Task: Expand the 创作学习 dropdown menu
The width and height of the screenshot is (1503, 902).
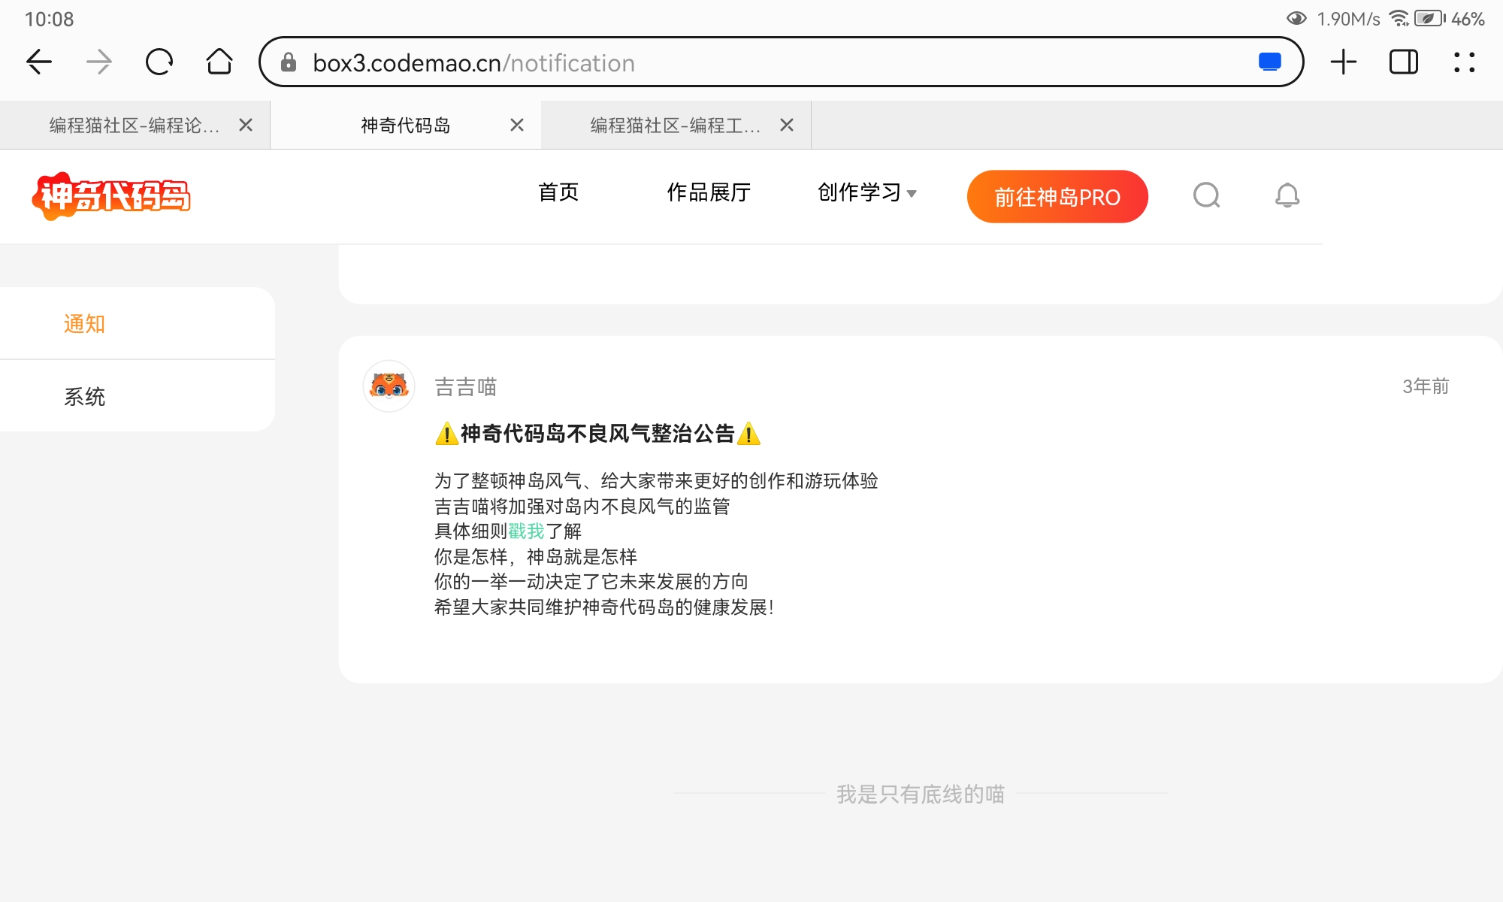Action: 866,192
